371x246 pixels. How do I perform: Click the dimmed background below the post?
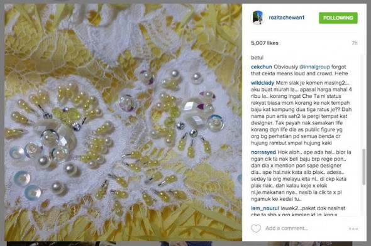(185, 243)
